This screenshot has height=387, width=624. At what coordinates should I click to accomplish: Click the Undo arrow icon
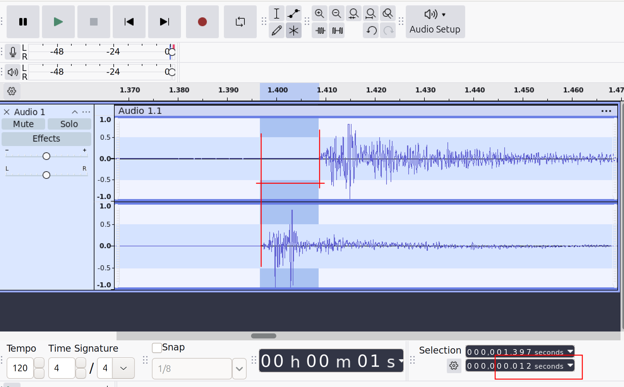(x=371, y=31)
